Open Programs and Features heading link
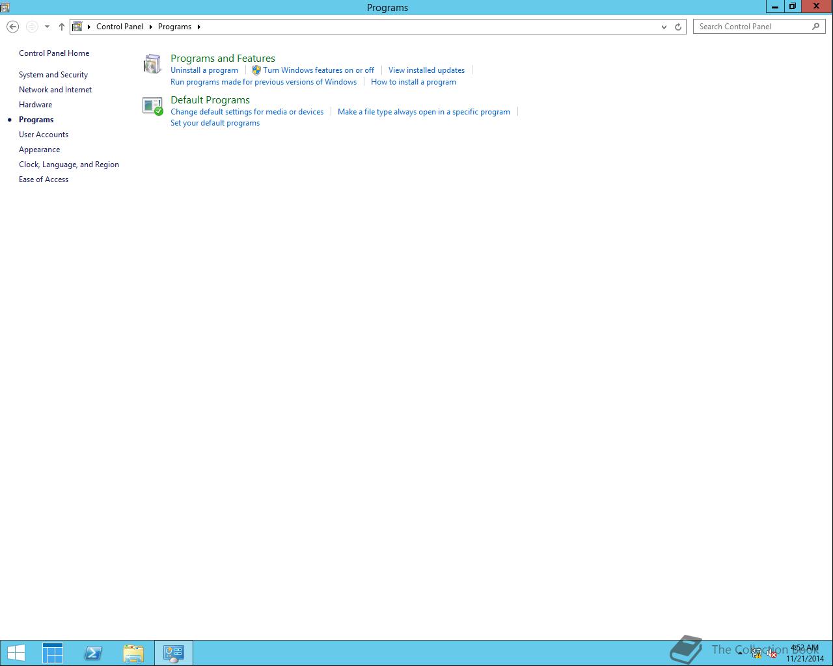The image size is (833, 666). (223, 59)
